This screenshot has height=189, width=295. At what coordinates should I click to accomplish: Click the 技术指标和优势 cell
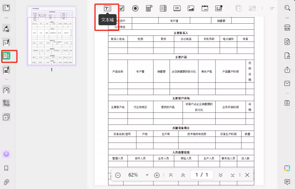(197, 134)
